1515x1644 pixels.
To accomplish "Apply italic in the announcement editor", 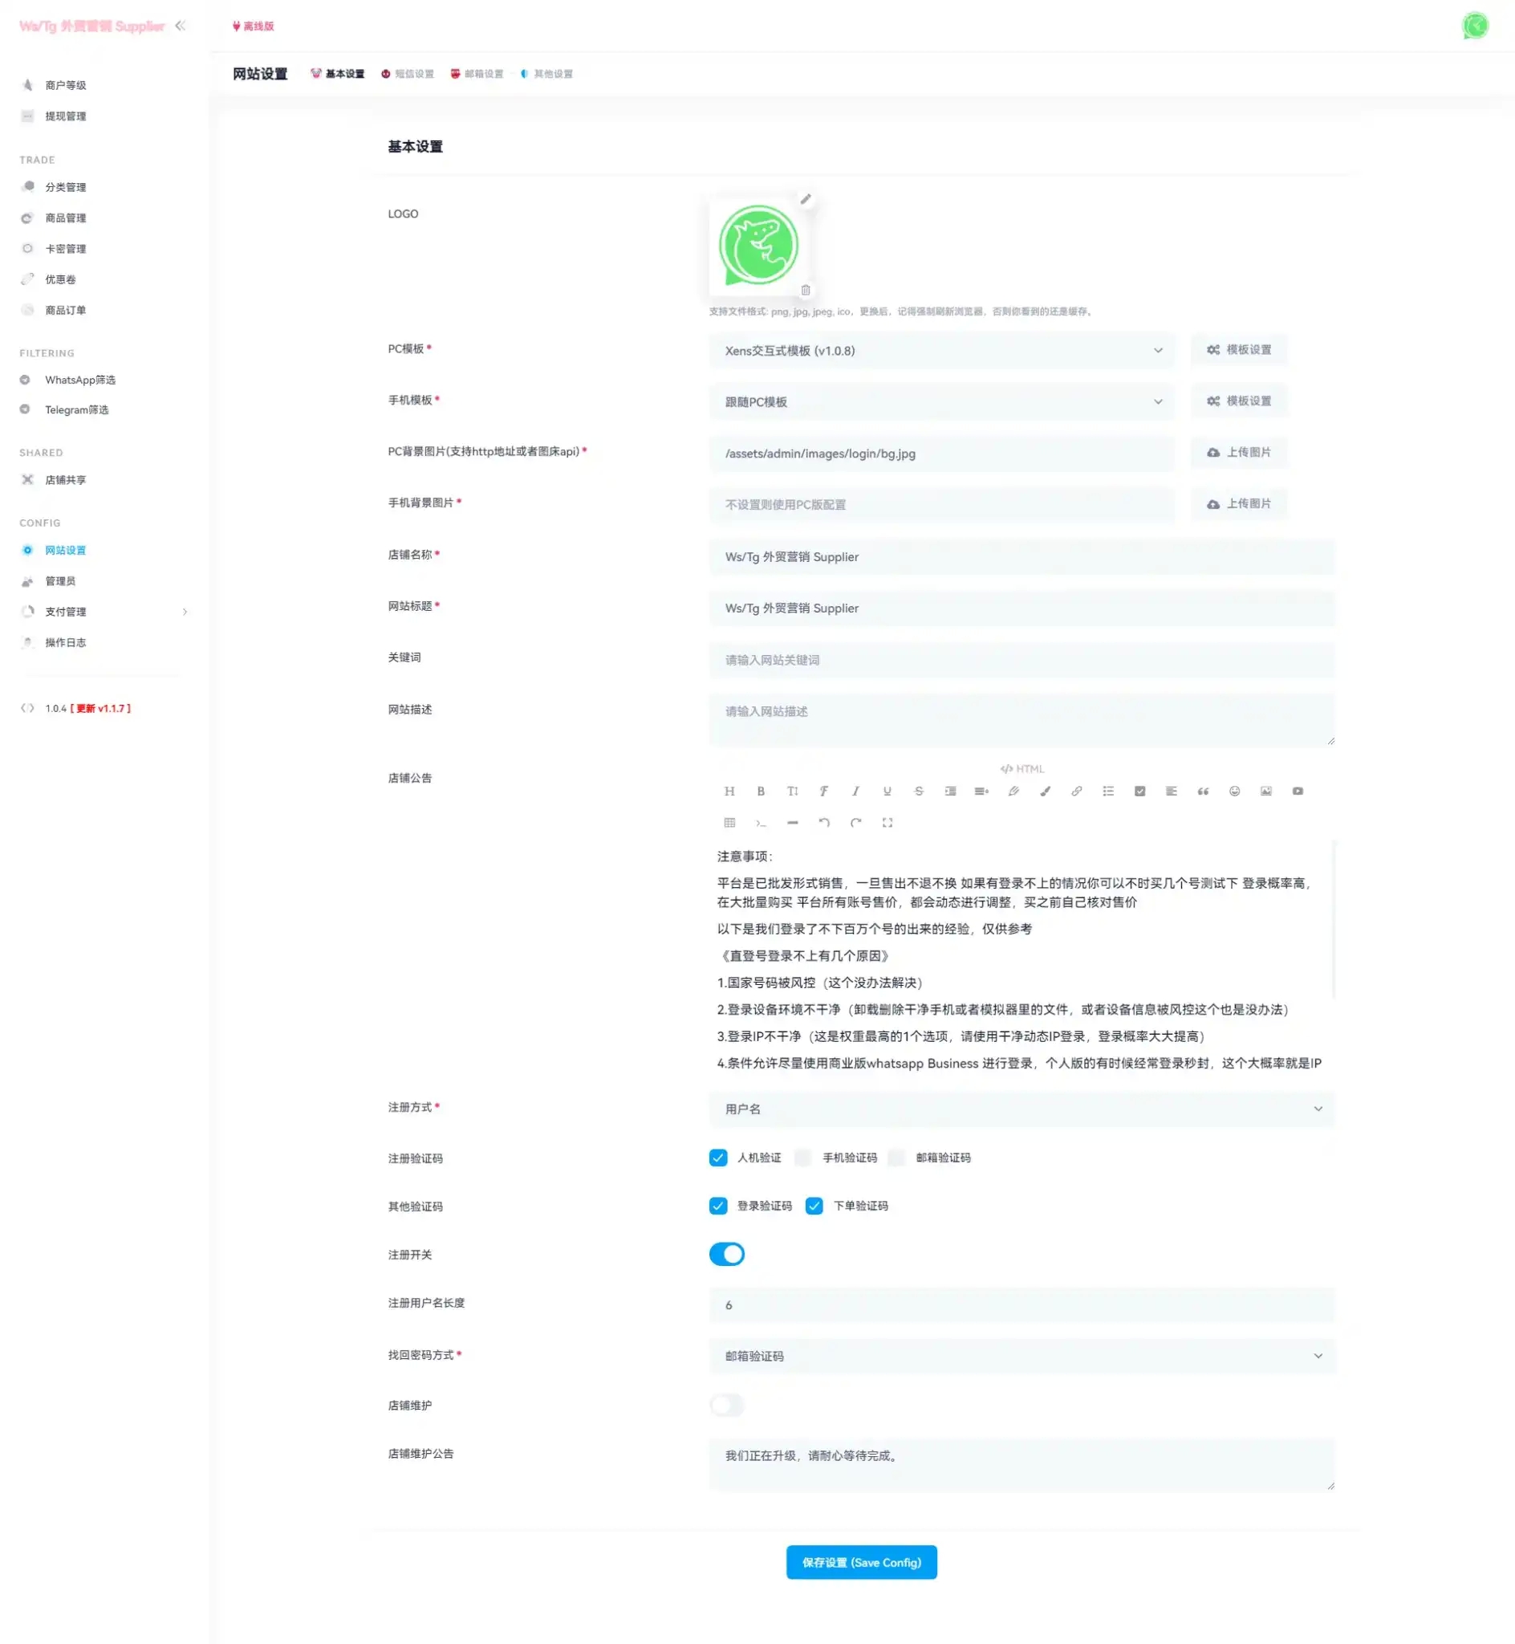I will [x=855, y=791].
